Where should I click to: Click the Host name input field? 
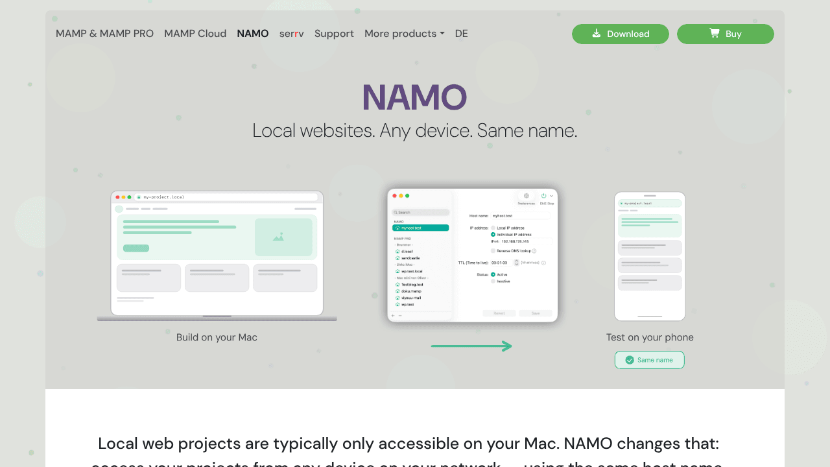521,215
